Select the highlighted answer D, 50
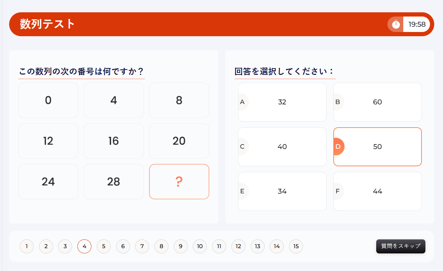The width and height of the screenshot is (443, 271). click(377, 147)
